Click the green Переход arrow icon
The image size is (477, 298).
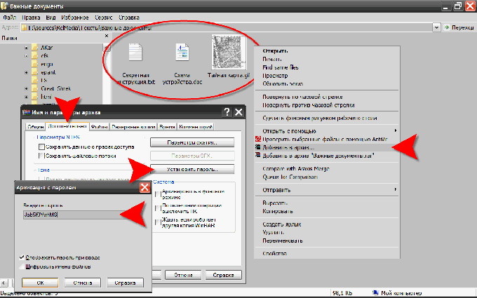[447, 27]
